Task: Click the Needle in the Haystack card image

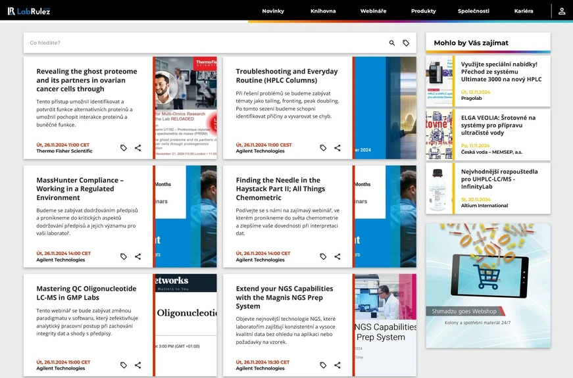Action: [386, 216]
